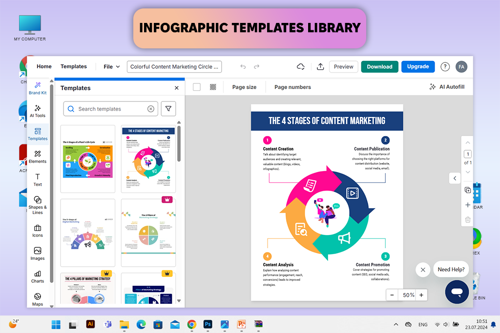The image size is (500, 333).
Task: Click the 50% zoom level value
Action: (x=408, y=295)
